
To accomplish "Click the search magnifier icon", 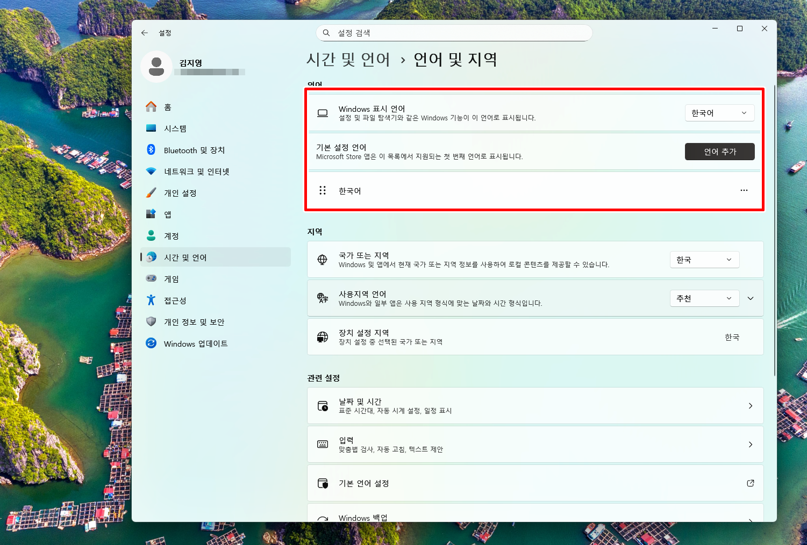I will [x=326, y=33].
